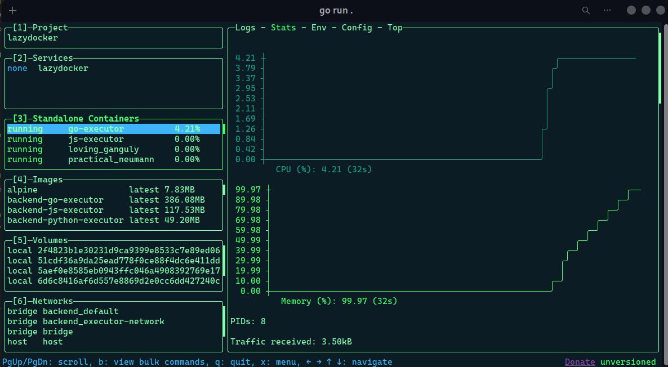This screenshot has width=668, height=367.
Task: Select the none lazydocker service row
Action: pyautogui.click(x=114, y=68)
